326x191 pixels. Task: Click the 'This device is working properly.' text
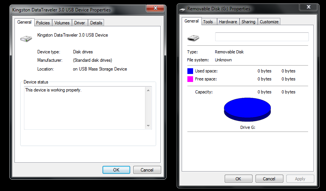pyautogui.click(x=53, y=90)
